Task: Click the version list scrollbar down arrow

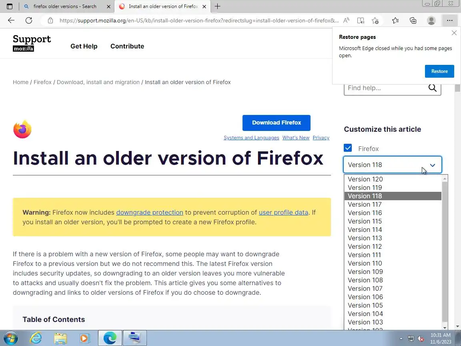Action: pos(445,328)
